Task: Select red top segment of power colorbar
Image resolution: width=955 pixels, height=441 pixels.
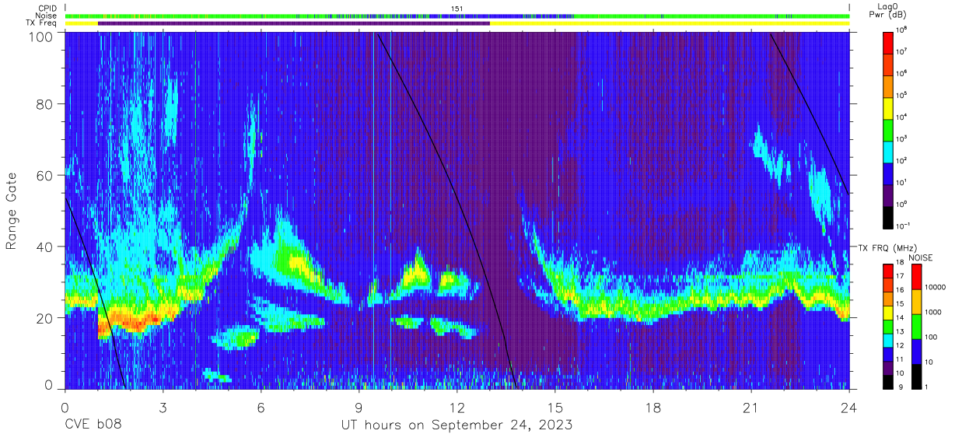Action: point(888,41)
